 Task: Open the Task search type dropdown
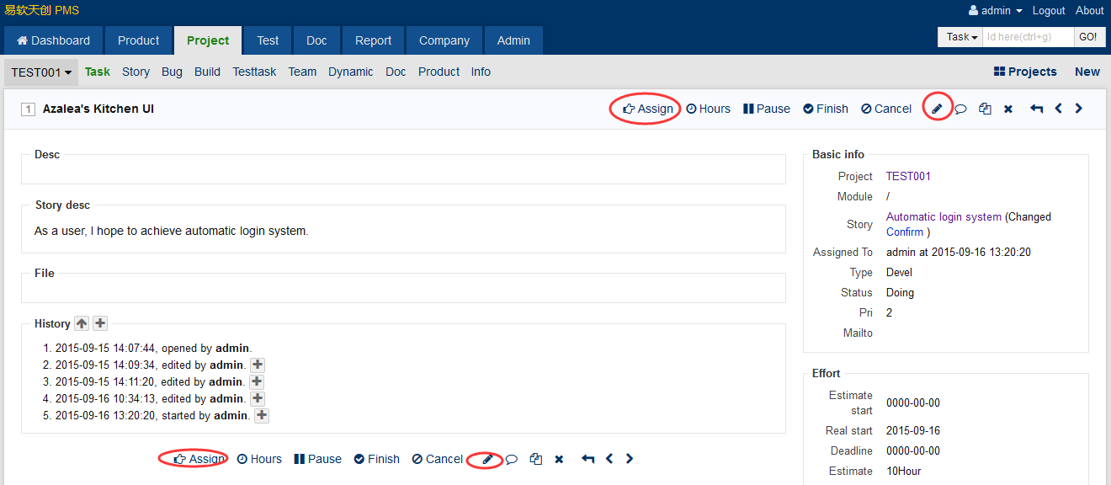click(x=961, y=37)
